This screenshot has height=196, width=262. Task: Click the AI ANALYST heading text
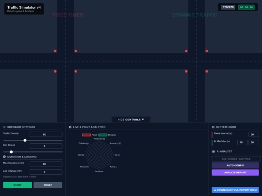pyautogui.click(x=225, y=151)
